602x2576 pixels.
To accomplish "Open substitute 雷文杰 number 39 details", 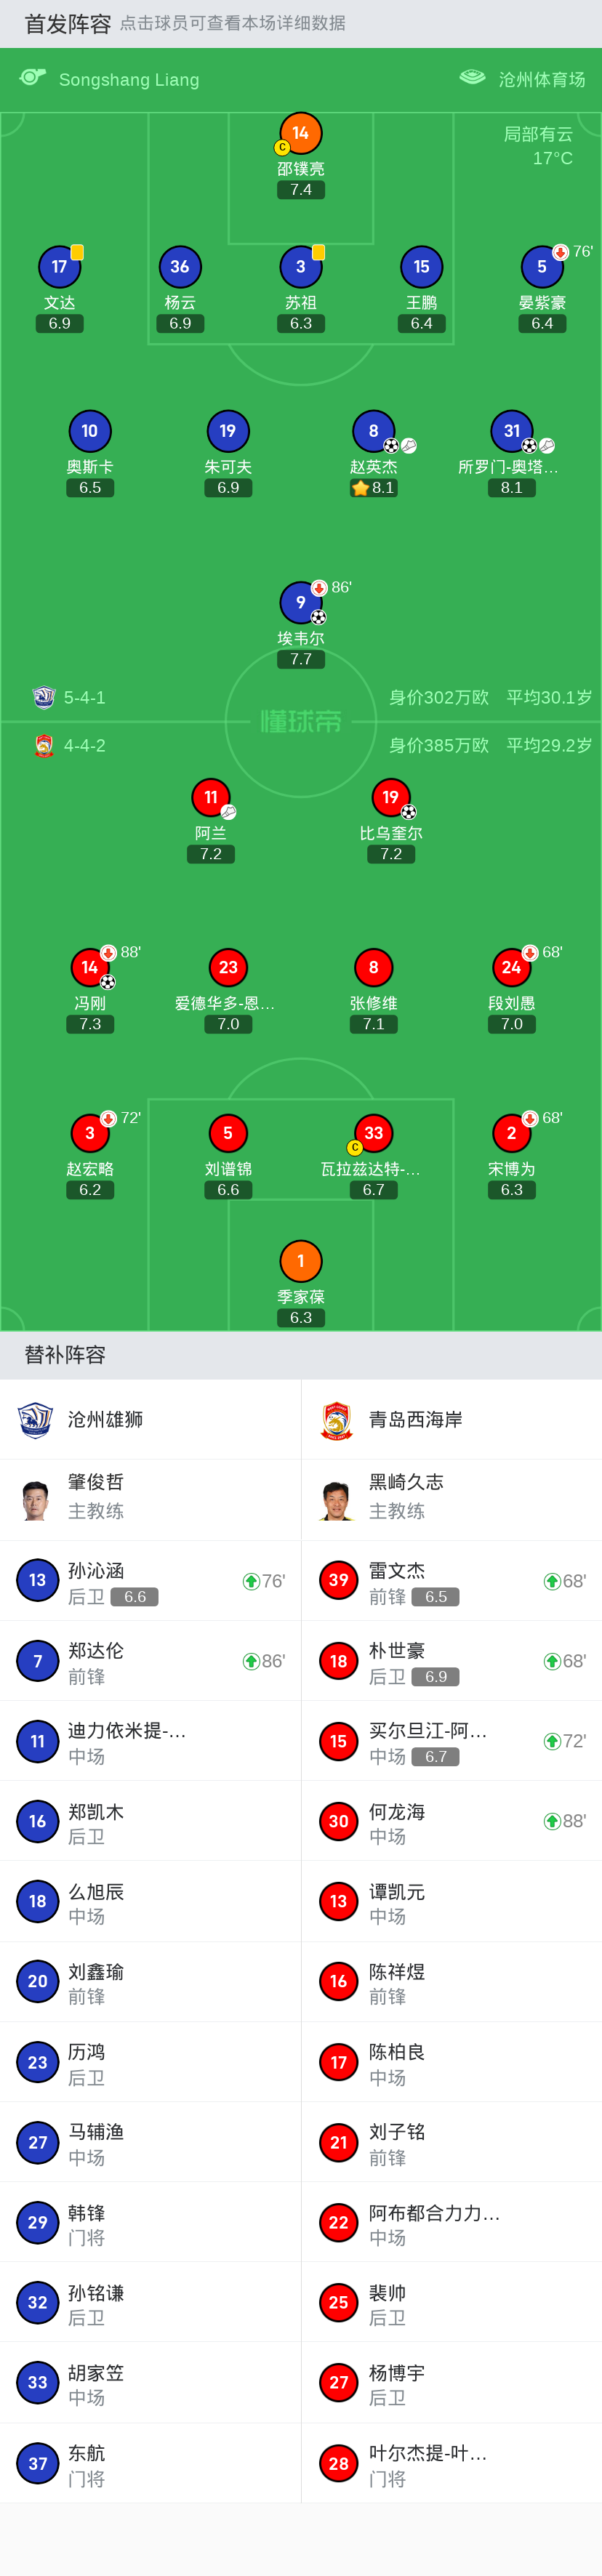I will point(338,1580).
